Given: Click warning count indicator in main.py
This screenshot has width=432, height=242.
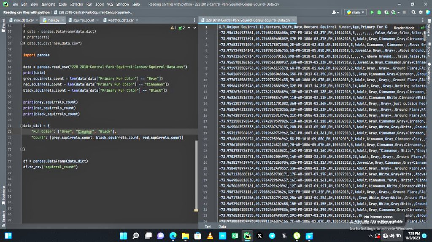Looking at the screenshot, I should click(173, 28).
